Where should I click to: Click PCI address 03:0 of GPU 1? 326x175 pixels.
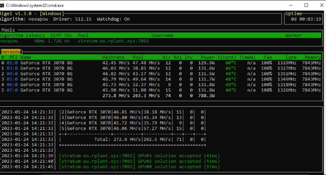[x=12, y=68]
